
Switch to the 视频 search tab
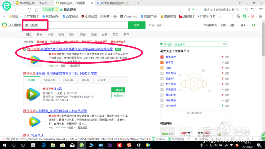tap(61, 34)
